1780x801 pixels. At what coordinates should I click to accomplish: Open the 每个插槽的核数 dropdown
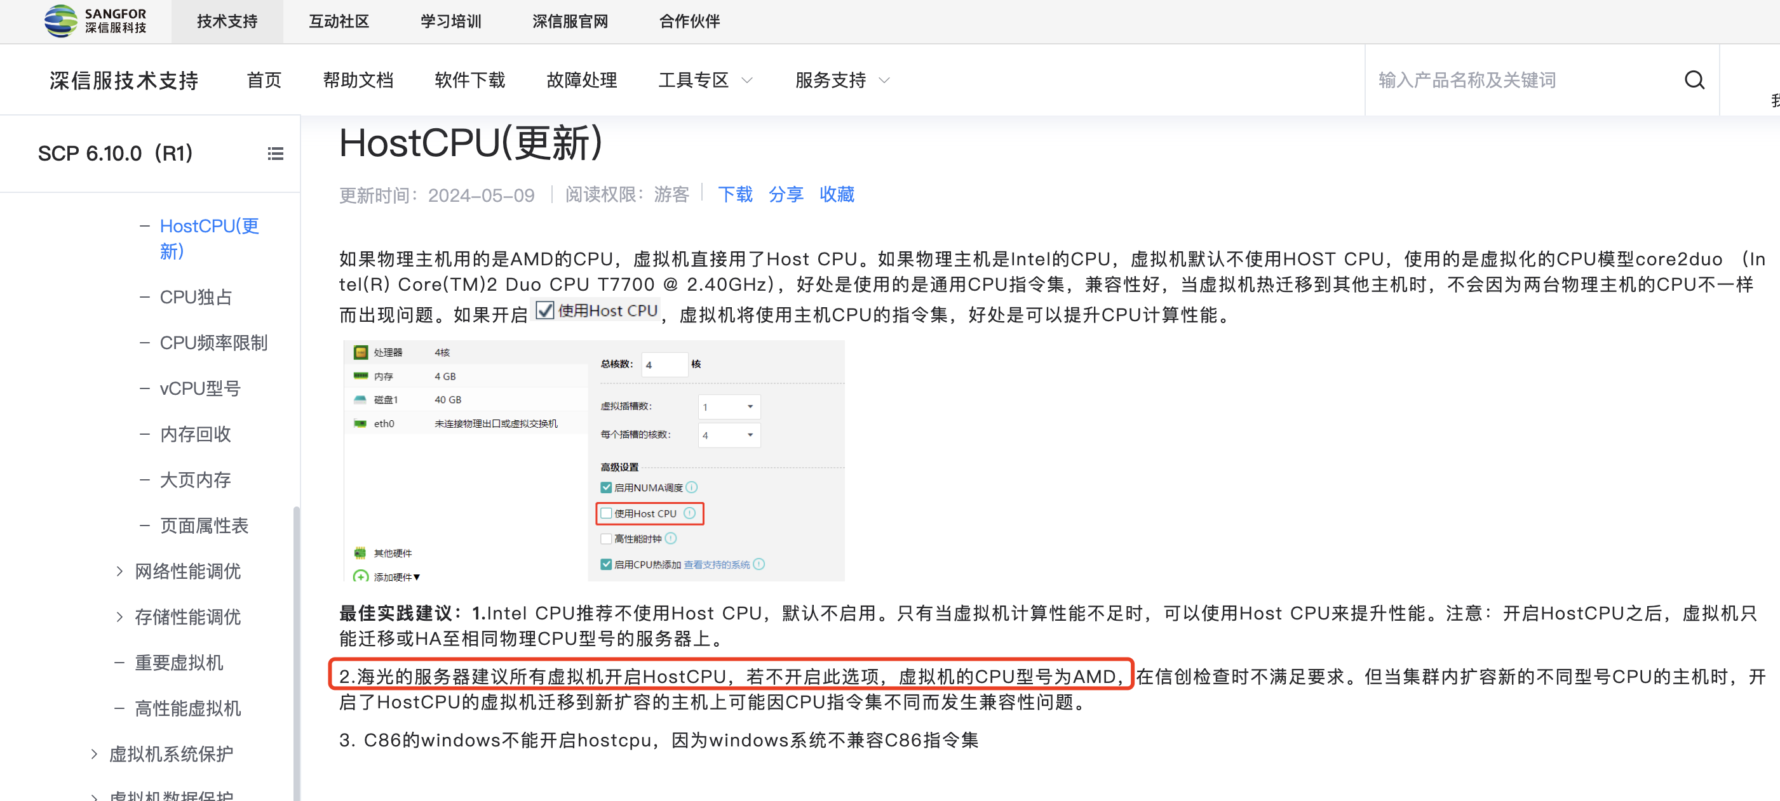pos(729,435)
